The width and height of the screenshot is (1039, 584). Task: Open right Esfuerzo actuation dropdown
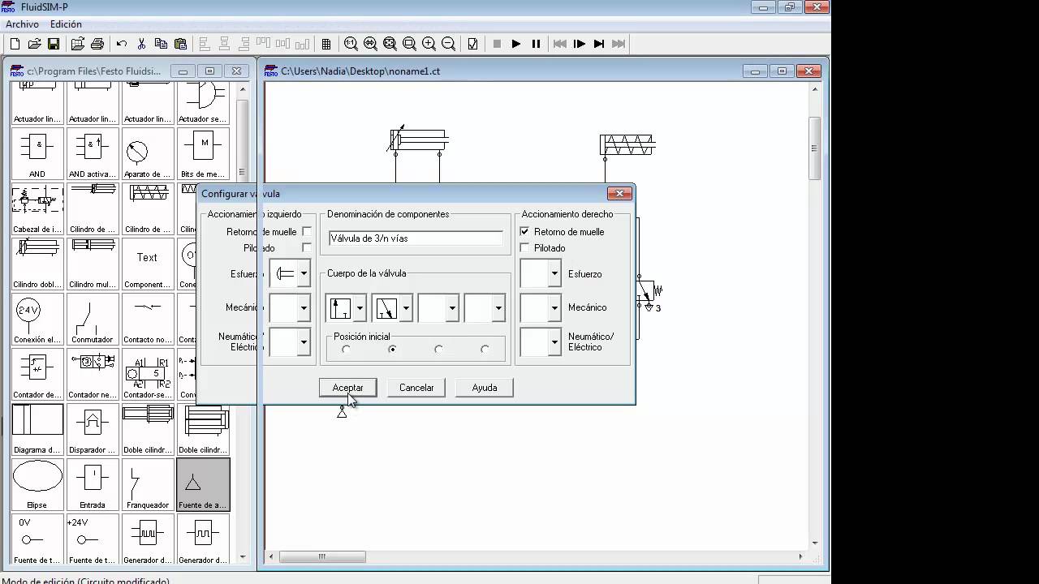tap(554, 273)
